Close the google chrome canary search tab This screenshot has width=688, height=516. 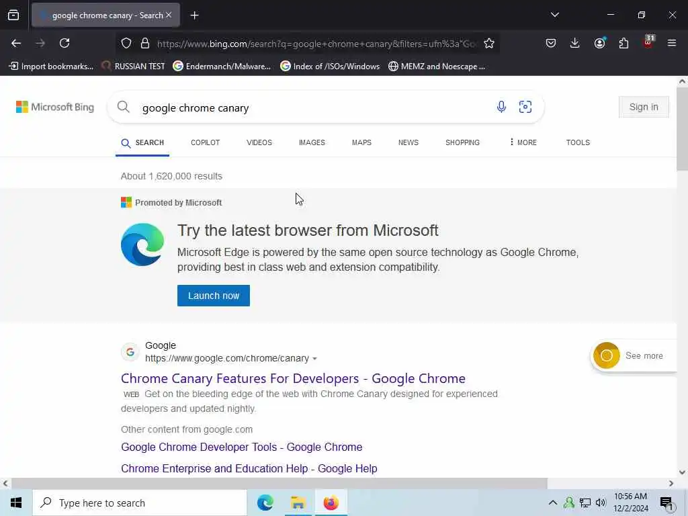(169, 15)
